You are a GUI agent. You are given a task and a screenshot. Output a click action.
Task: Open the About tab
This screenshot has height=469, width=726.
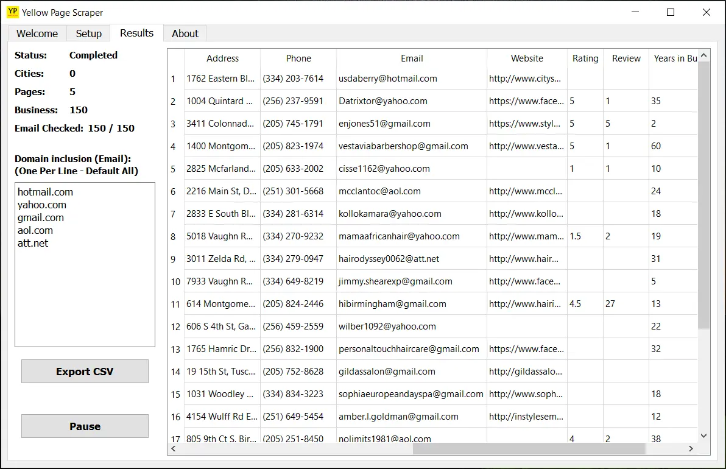(185, 33)
